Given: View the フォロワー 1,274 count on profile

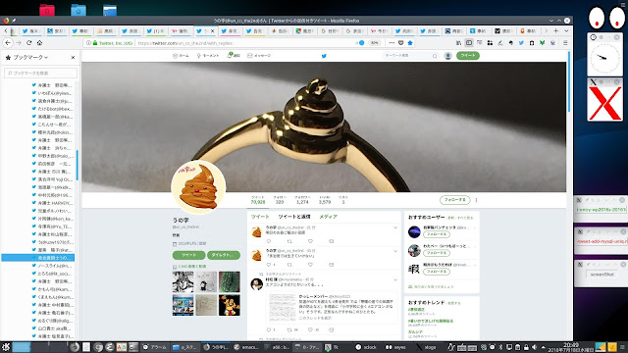Looking at the screenshot, I should tap(302, 200).
